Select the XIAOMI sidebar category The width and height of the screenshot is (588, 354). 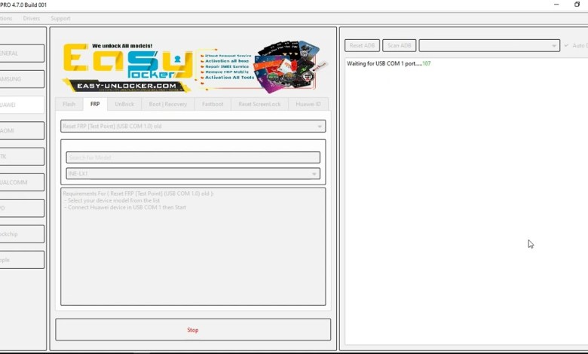[22, 131]
